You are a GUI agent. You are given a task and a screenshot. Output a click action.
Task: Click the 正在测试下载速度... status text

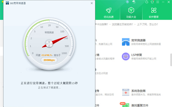pyautogui.click(x=49, y=88)
